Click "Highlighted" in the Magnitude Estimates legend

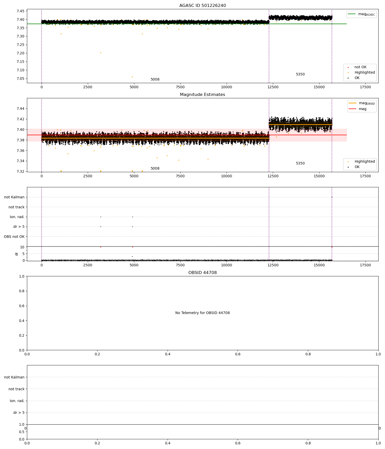(364, 162)
